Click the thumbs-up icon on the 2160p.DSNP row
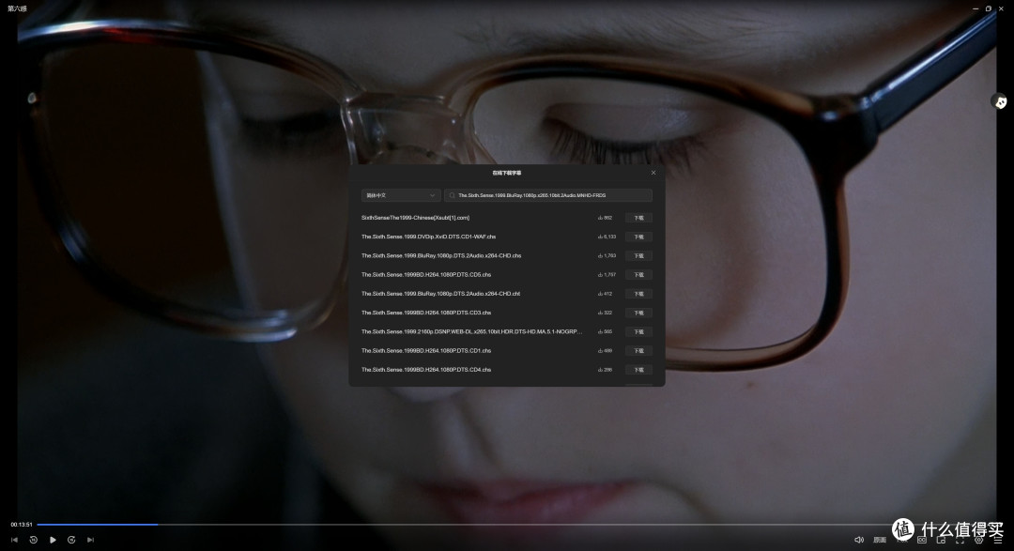The height and width of the screenshot is (551, 1014). [x=600, y=331]
